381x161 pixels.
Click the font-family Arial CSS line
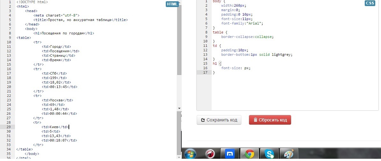tap(242, 23)
